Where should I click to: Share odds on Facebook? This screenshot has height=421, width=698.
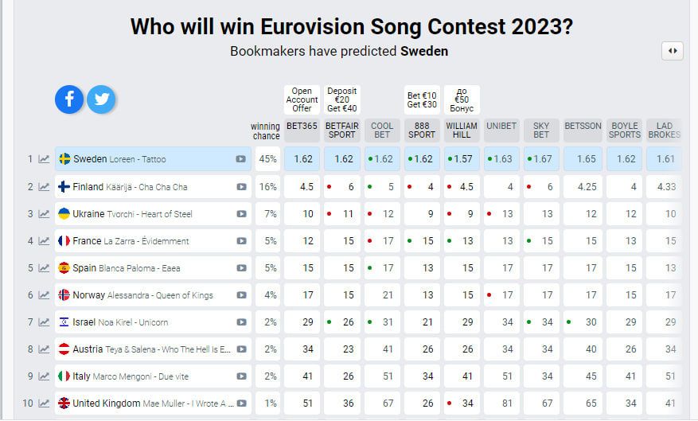coord(69,99)
